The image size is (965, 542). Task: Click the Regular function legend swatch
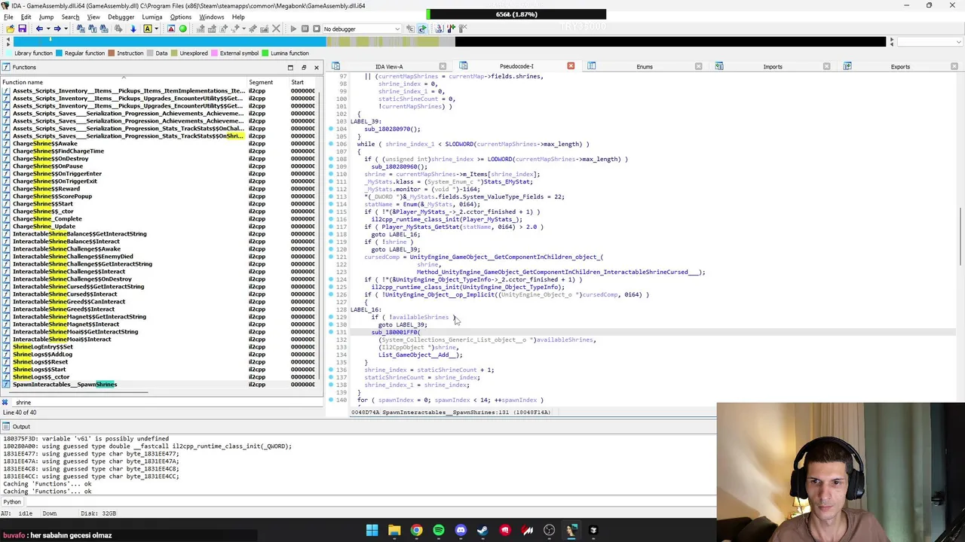click(60, 53)
